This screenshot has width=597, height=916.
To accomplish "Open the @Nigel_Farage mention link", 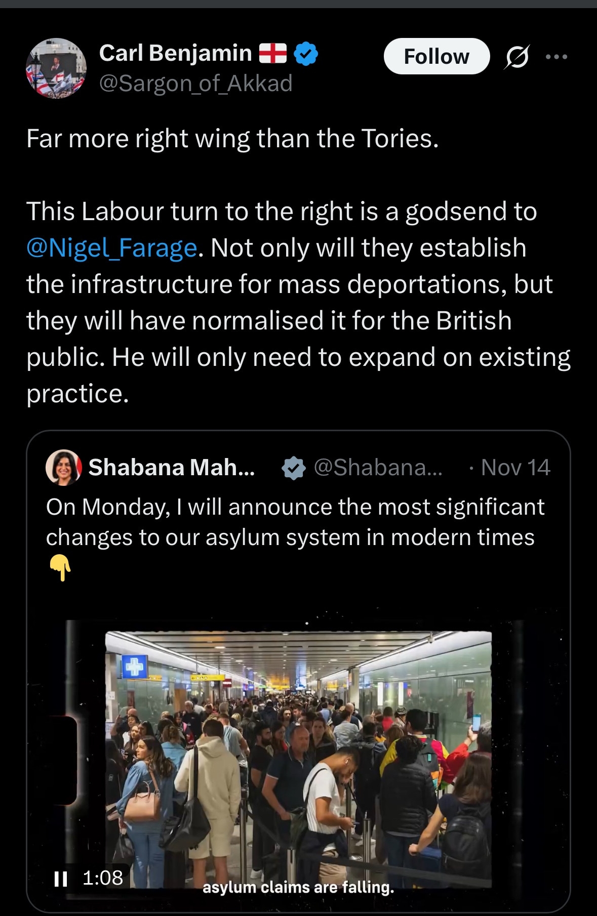I will click(111, 248).
